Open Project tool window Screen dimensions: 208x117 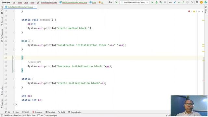pyautogui.click(x=2, y=10)
